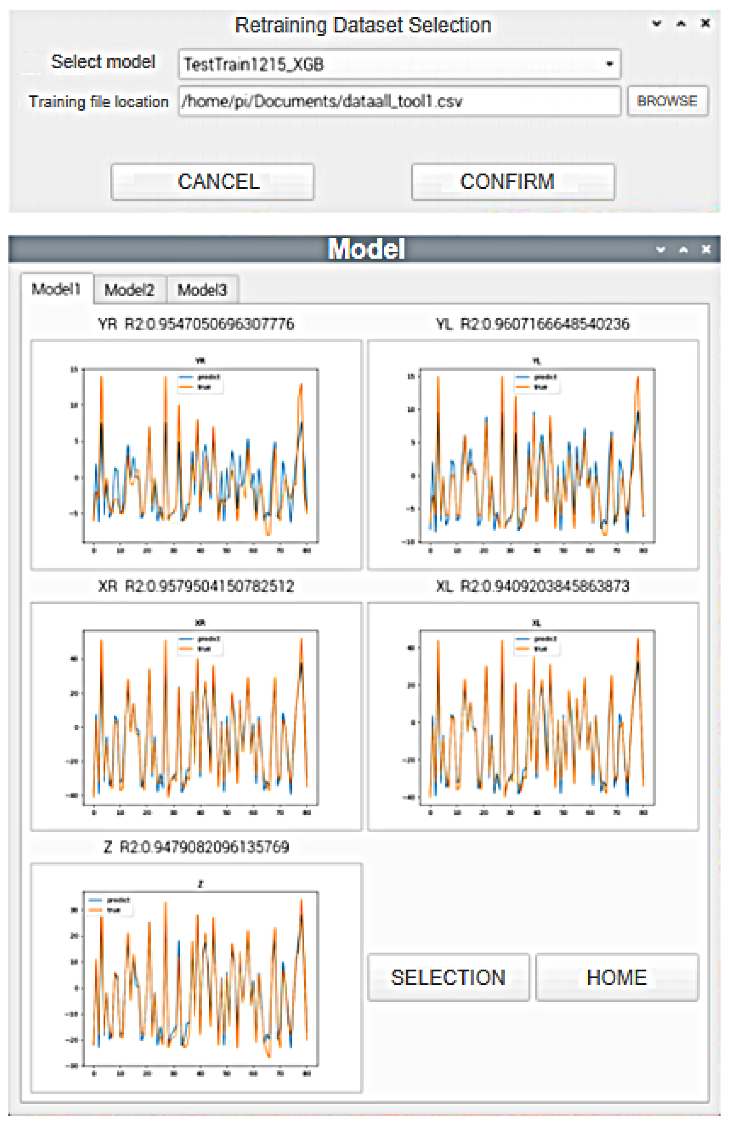Close the Model window
The image size is (729, 1127).
[x=706, y=249]
